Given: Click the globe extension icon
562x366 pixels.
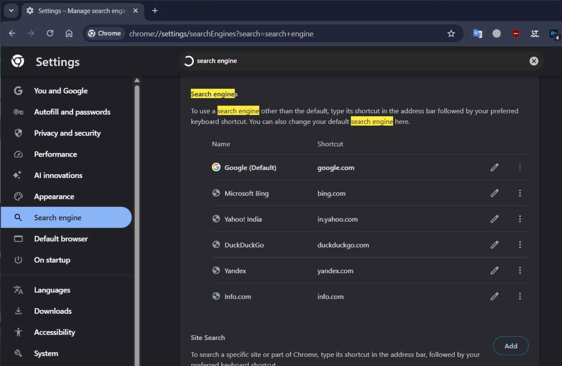Looking at the screenshot, I should point(497,34).
